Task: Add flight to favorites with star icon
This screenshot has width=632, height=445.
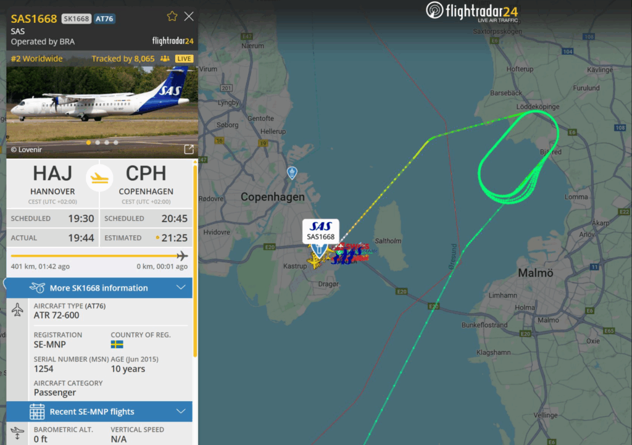Action: coord(172,17)
